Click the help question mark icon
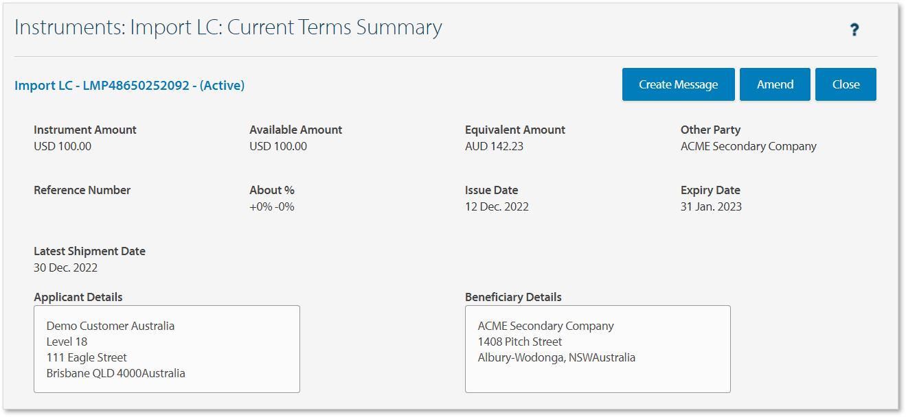 click(854, 29)
